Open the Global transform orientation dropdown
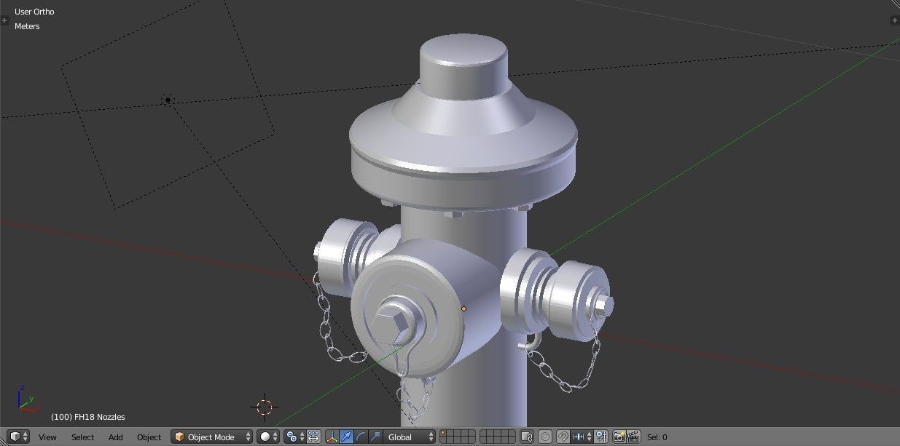Screen dimensions: 900x446 tap(410, 437)
